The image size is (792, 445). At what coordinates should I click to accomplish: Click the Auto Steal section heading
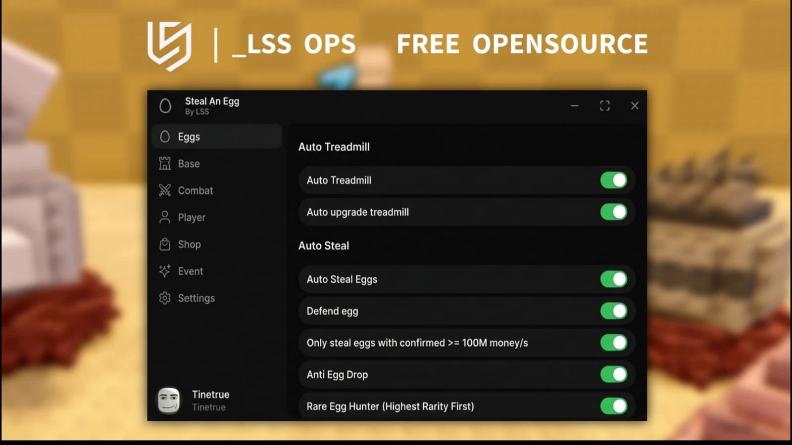coord(324,246)
